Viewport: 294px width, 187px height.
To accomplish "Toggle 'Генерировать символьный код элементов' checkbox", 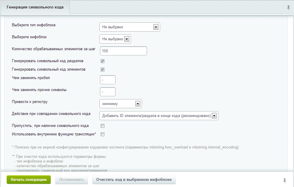I will (x=102, y=70).
